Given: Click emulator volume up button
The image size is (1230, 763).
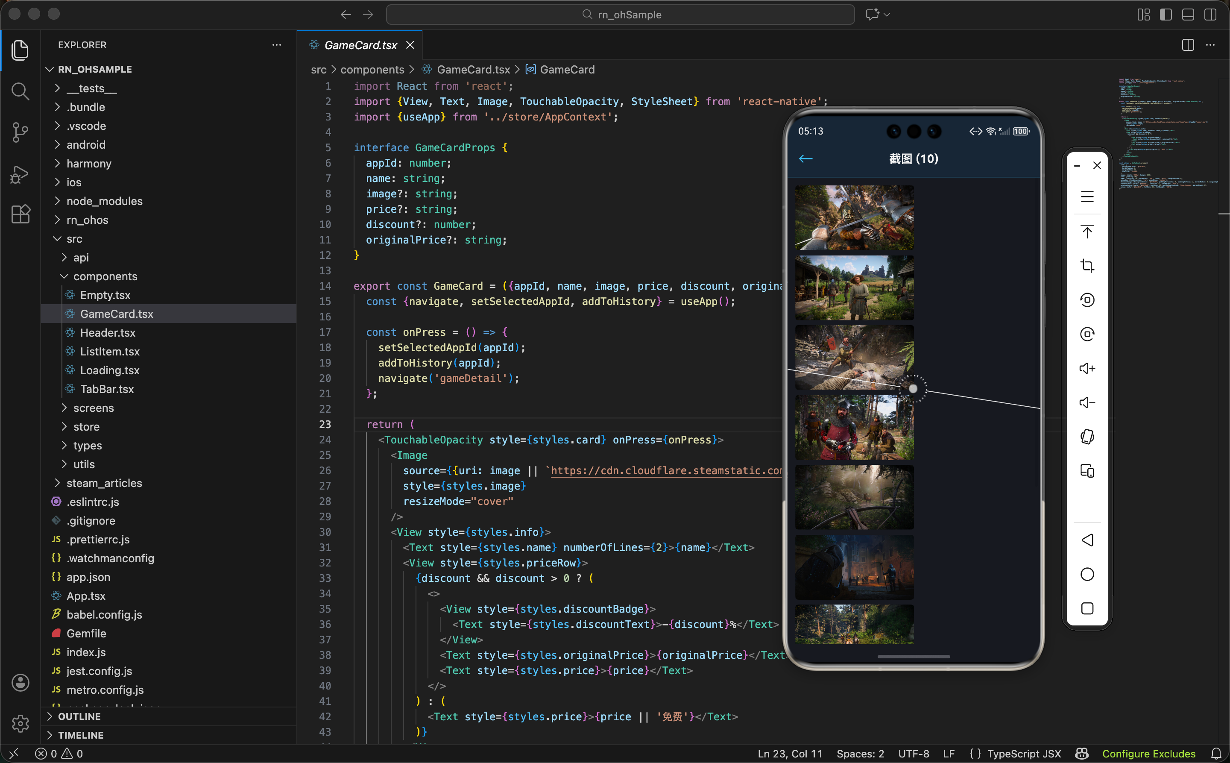Looking at the screenshot, I should [1087, 368].
